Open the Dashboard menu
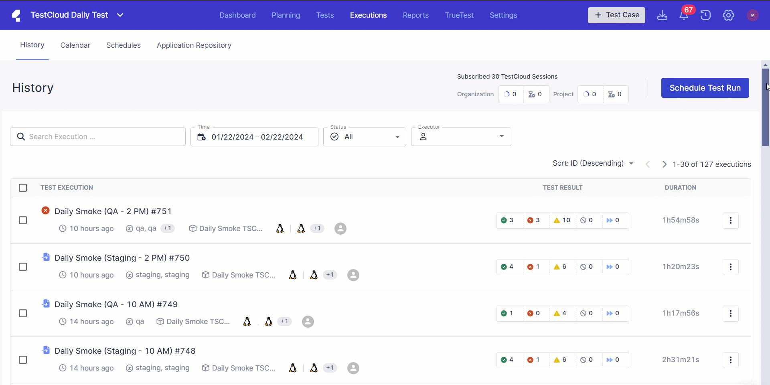Image resolution: width=770 pixels, height=385 pixels. pyautogui.click(x=237, y=15)
